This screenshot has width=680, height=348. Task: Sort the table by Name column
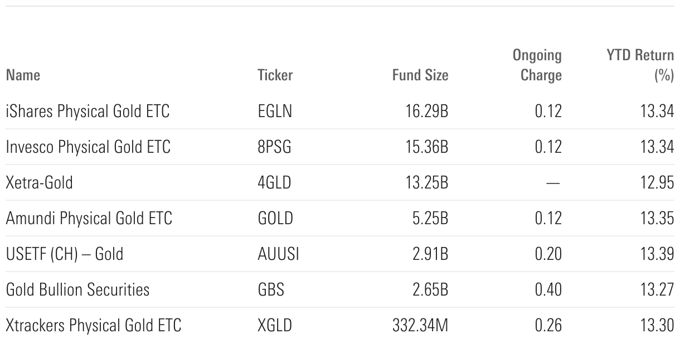click(x=23, y=75)
